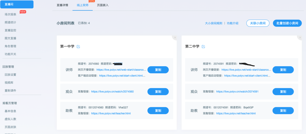Switch to the 直播详情 tab
Screen dimensions: 306x134
(x=62, y=5)
